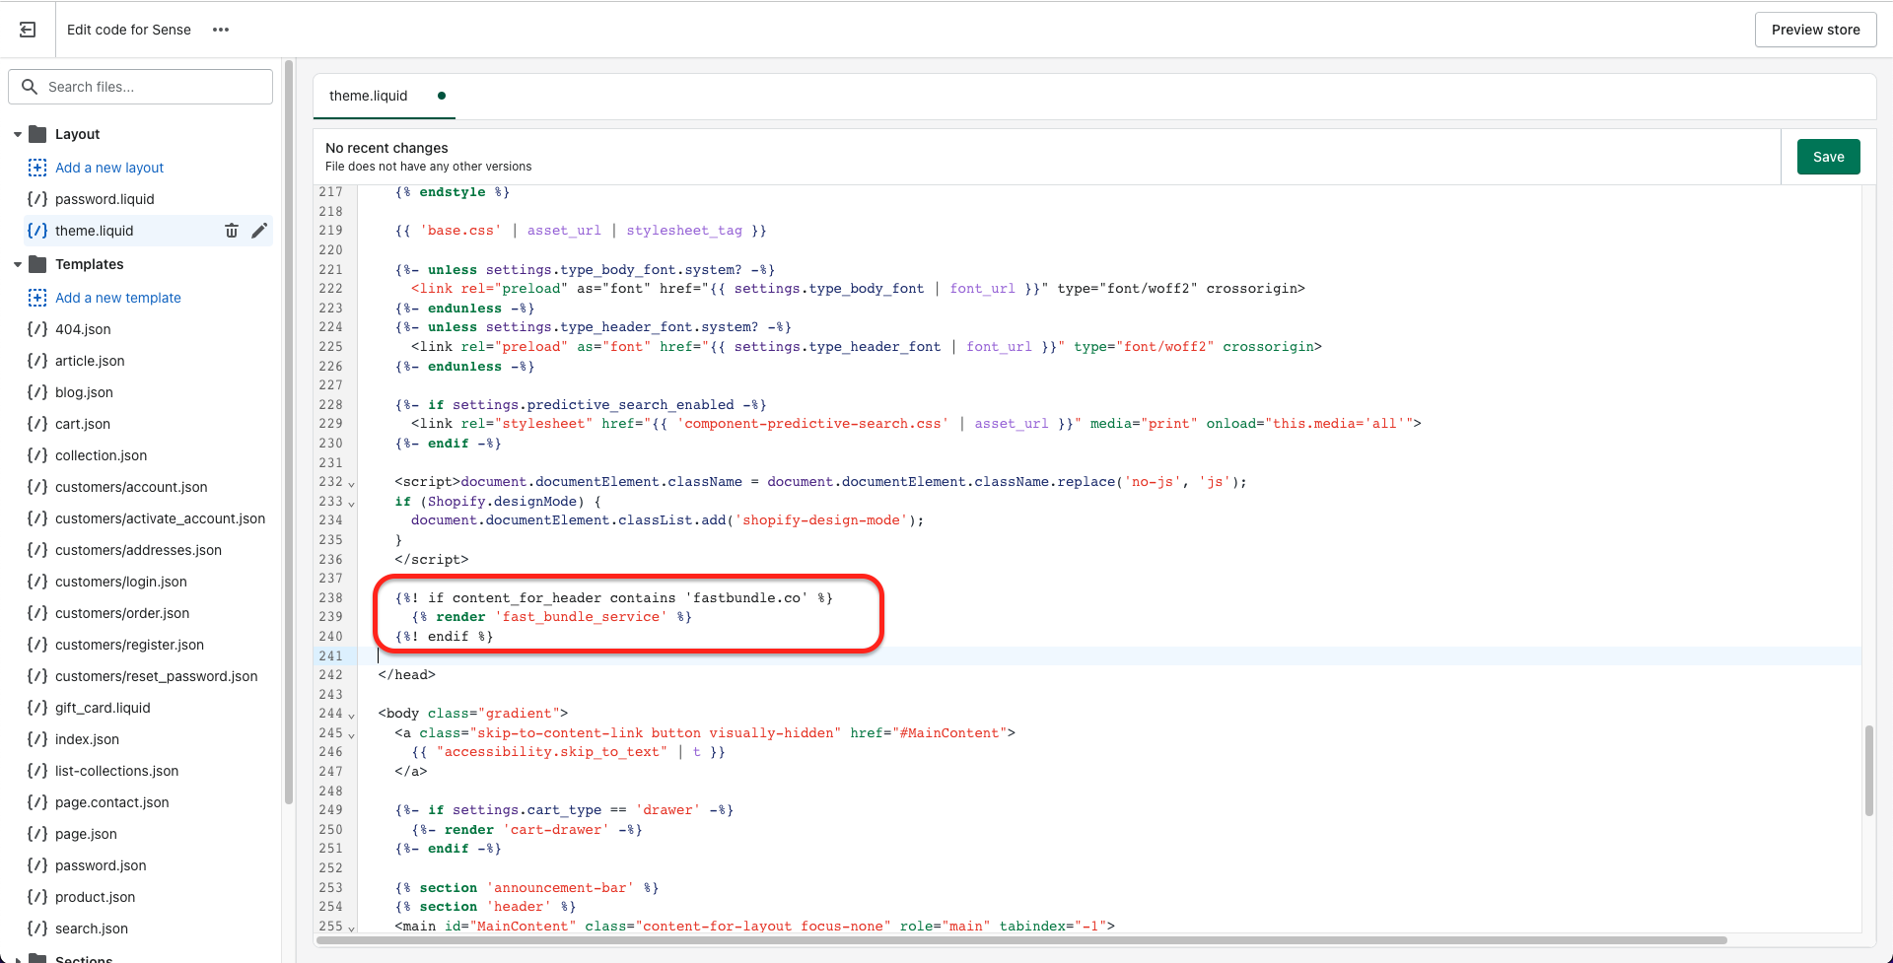Click line number 238 in gutter
Viewport: 1893px width, 963px height.
330,598
